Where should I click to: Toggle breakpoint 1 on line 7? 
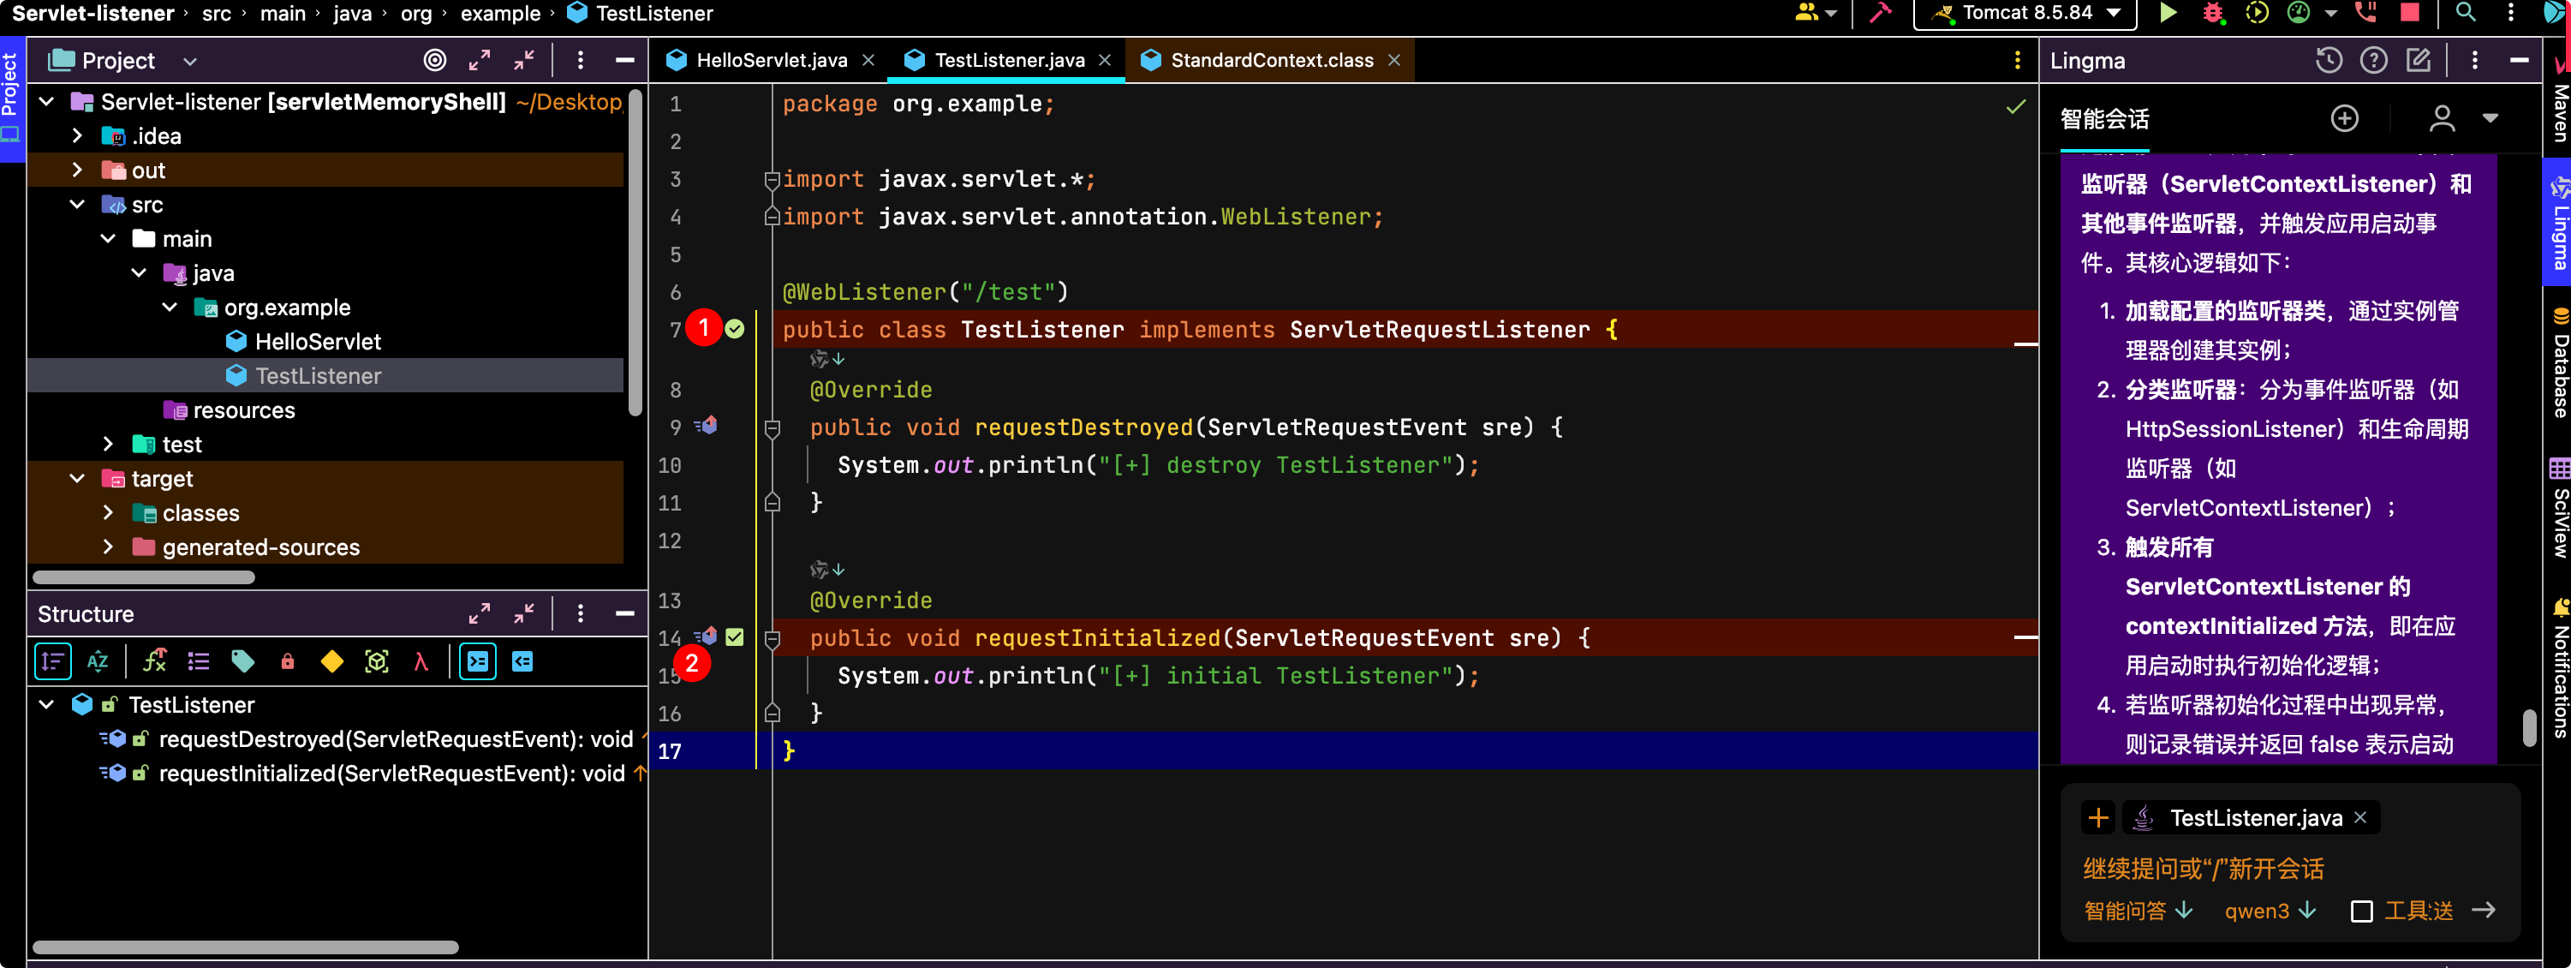click(704, 327)
